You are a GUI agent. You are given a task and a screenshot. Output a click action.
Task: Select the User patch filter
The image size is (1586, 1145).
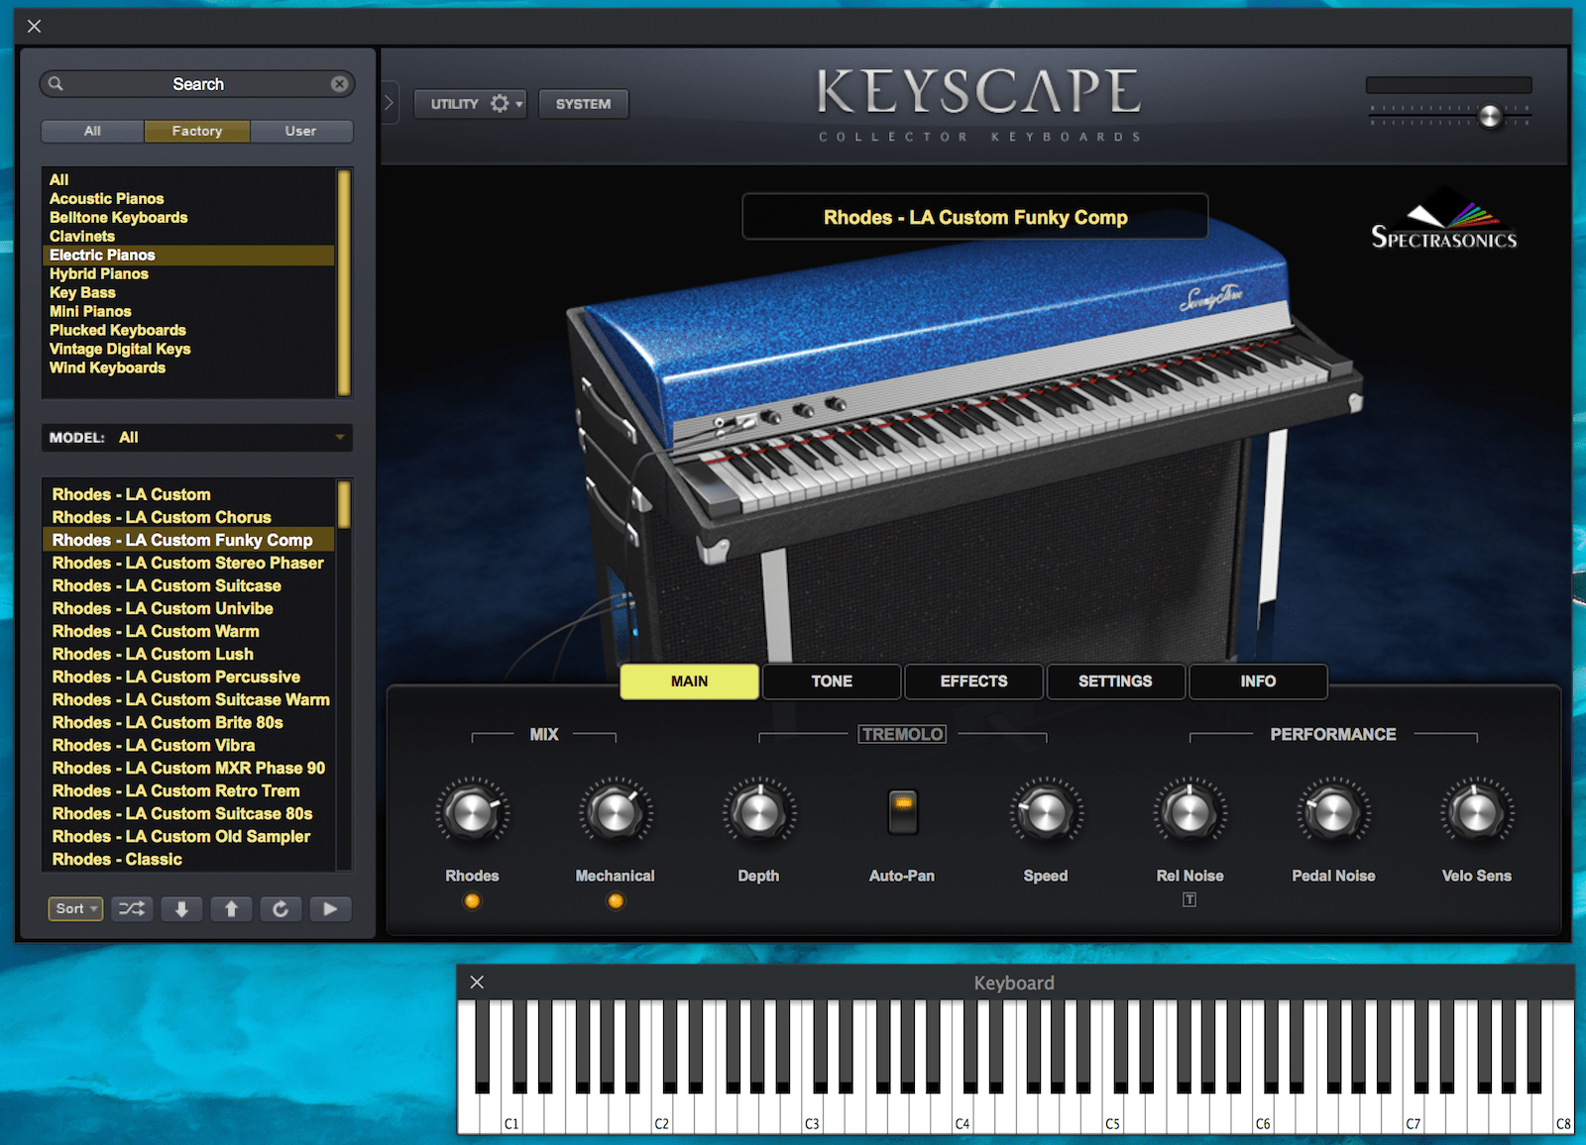300,131
